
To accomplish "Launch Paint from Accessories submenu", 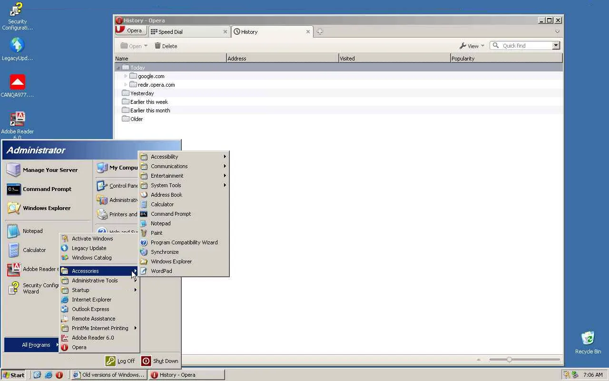I will pos(185,233).
